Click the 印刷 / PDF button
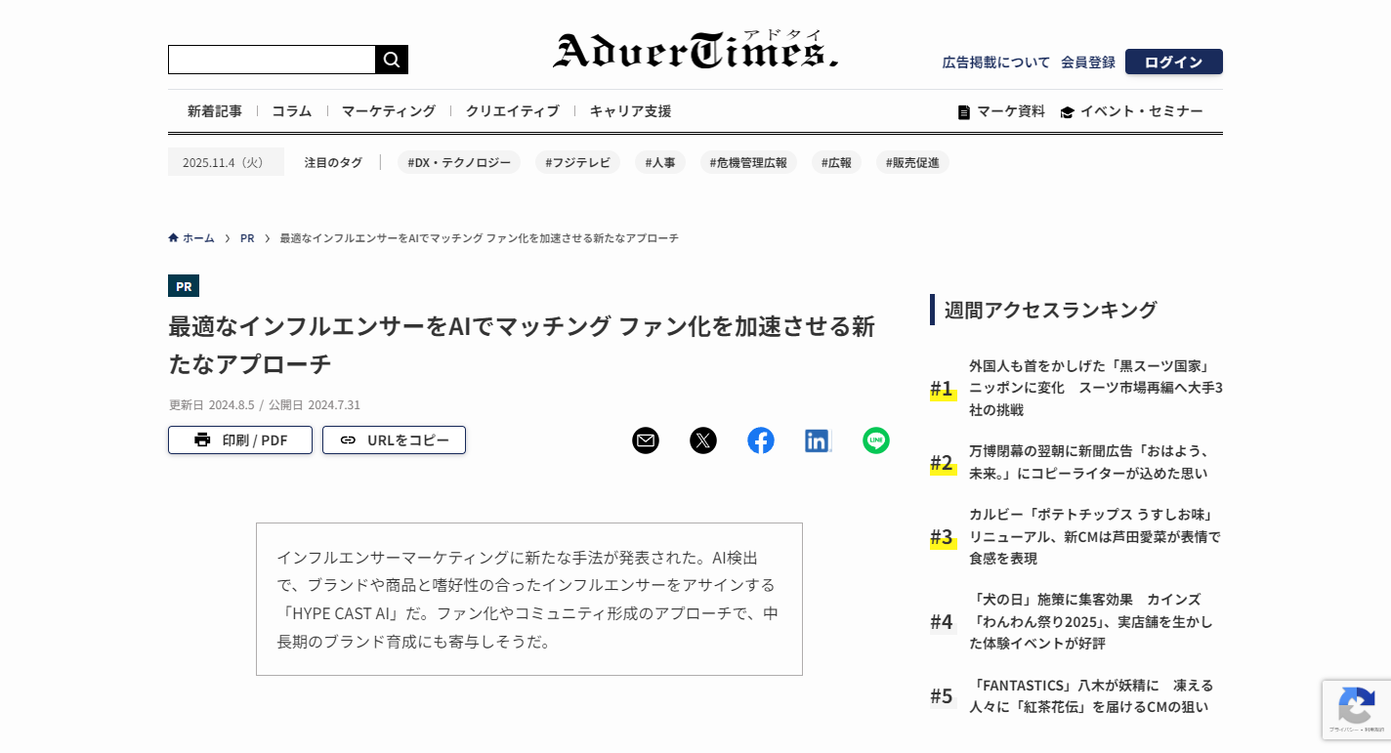 (240, 440)
